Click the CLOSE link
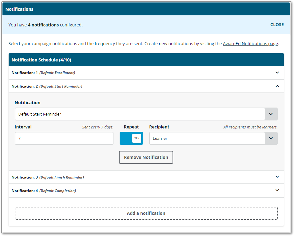The height and width of the screenshot is (236, 294). [x=277, y=25]
